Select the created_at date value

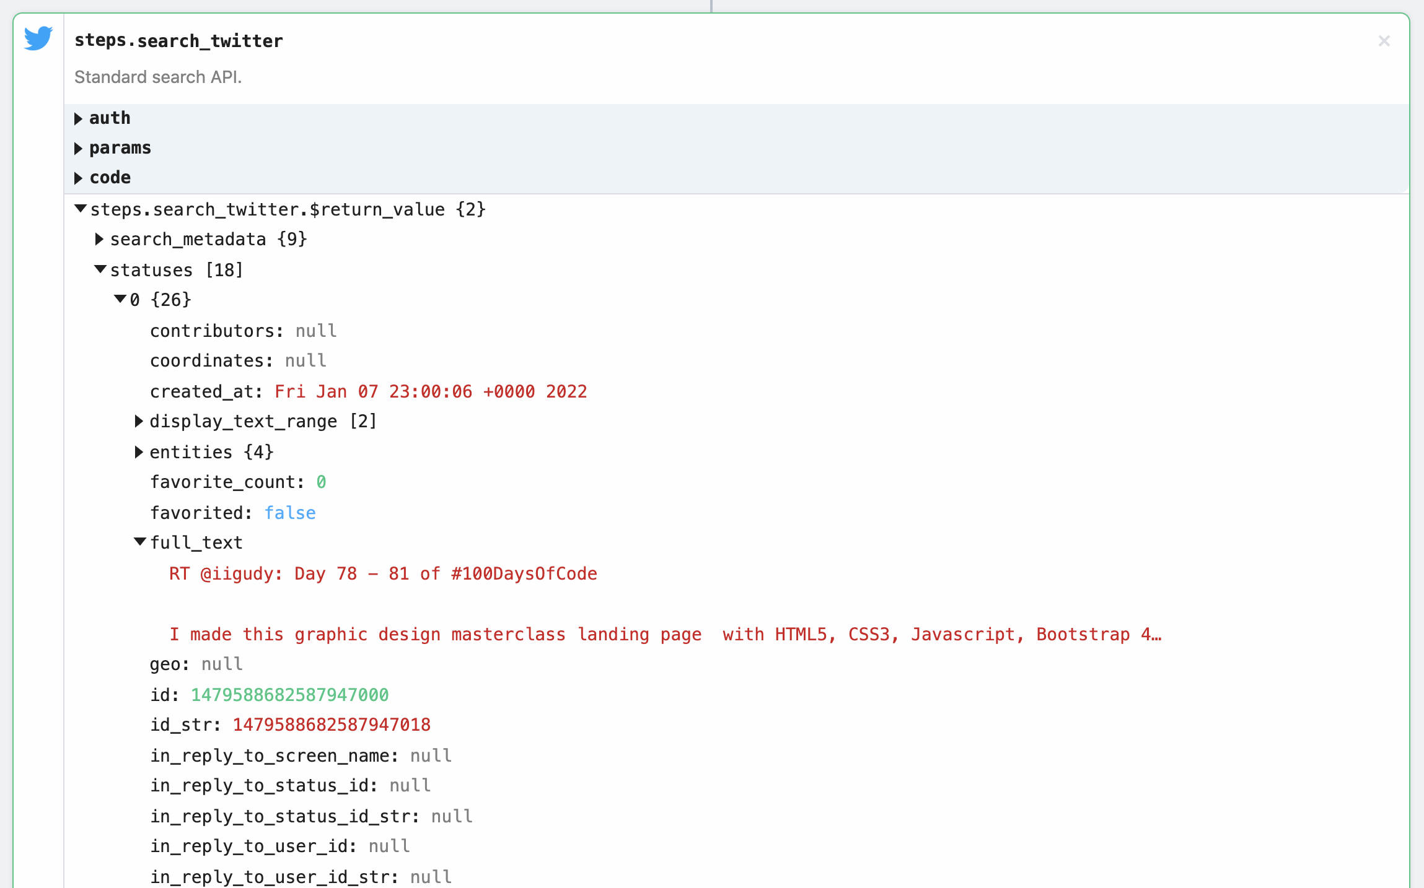431,391
